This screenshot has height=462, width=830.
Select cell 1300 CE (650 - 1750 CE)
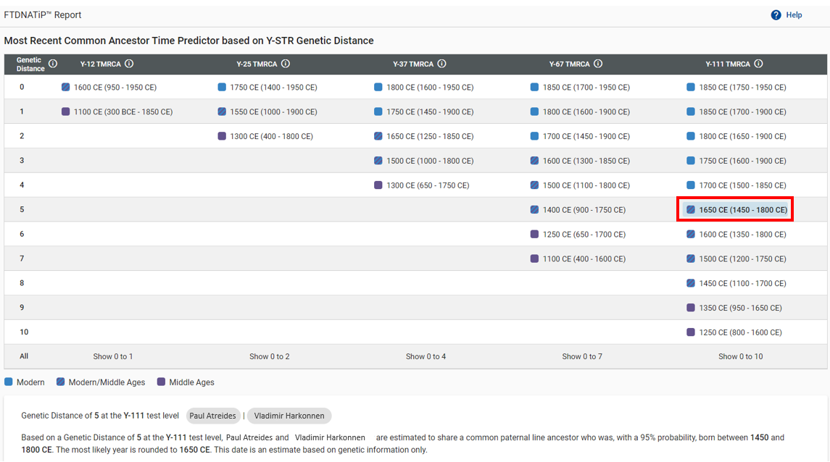pos(421,185)
